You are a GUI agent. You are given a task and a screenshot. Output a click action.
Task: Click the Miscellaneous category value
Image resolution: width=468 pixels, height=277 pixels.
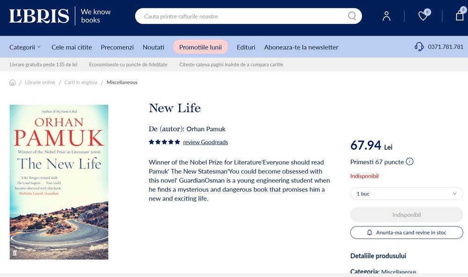399,272
